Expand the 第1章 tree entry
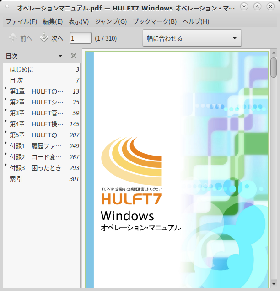The image size is (280, 291). point(6,88)
